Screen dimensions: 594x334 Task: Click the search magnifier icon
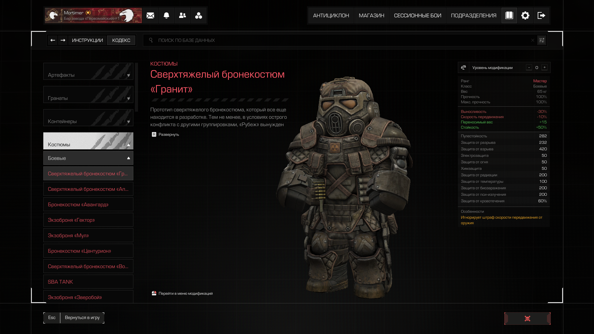coord(151,40)
